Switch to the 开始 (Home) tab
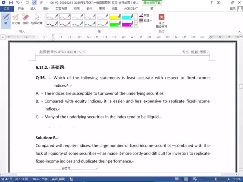This screenshot has height=182, width=243. [x=21, y=9]
